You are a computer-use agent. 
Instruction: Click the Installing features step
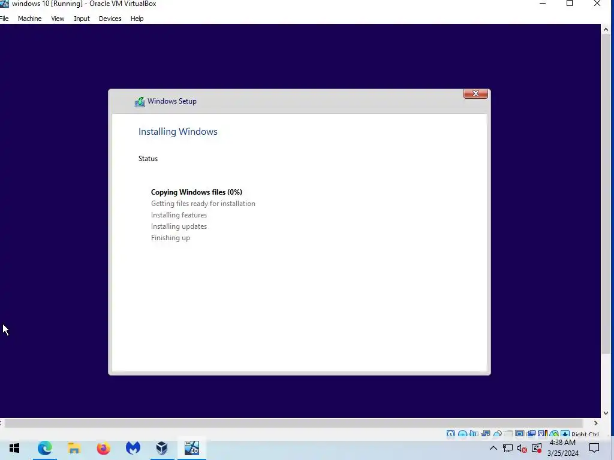179,215
